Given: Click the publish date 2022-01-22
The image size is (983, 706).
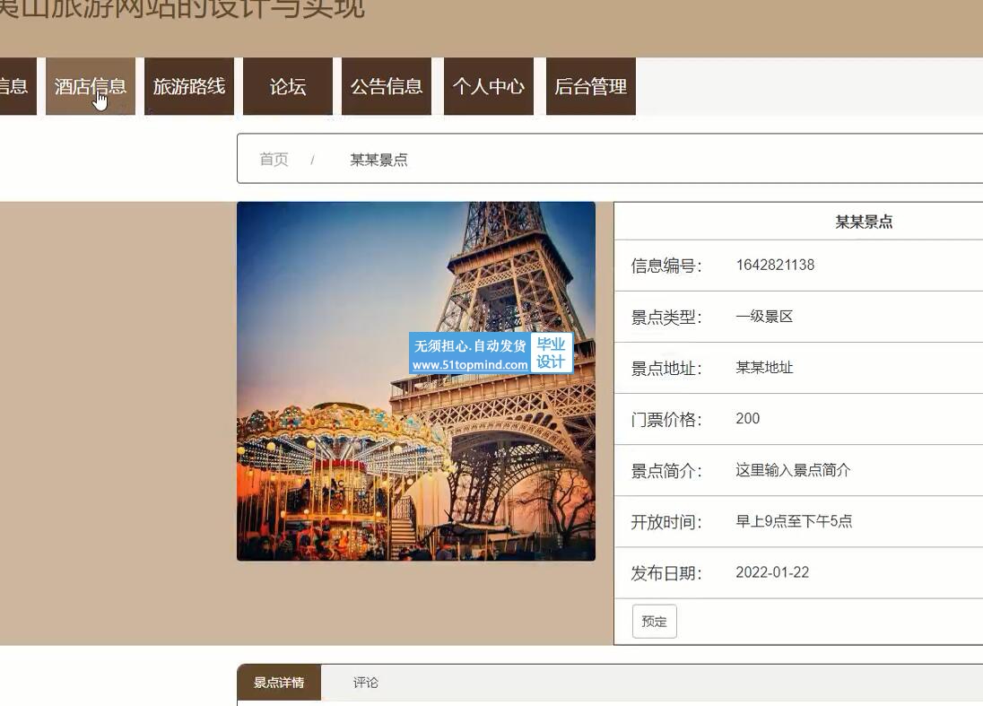Looking at the screenshot, I should pyautogui.click(x=772, y=571).
